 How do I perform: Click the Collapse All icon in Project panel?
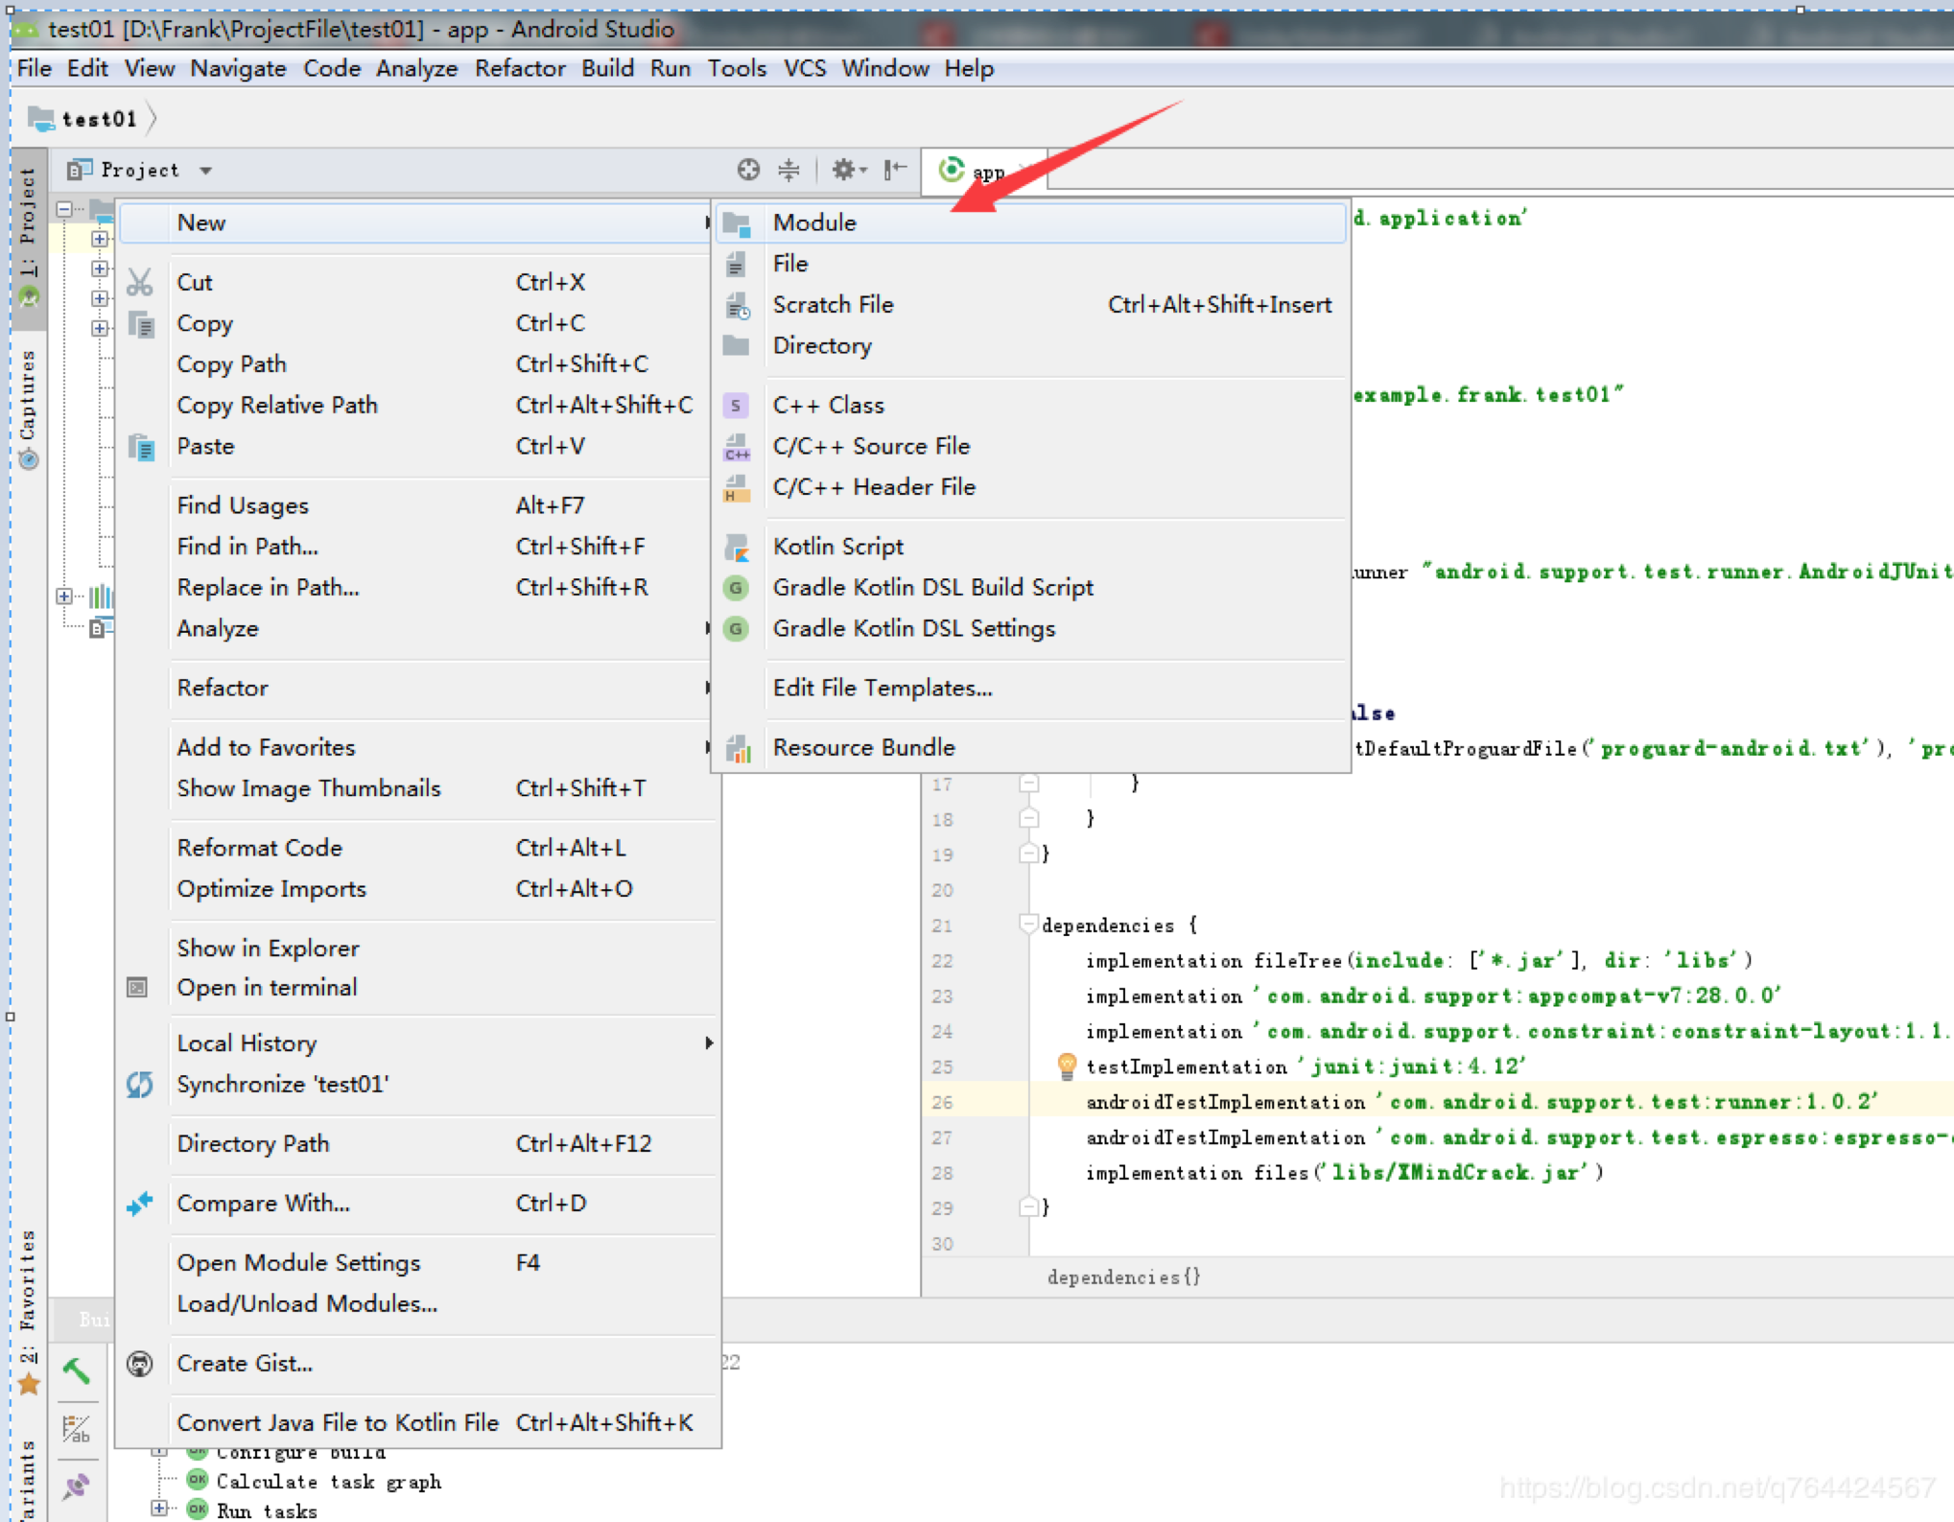tap(789, 170)
